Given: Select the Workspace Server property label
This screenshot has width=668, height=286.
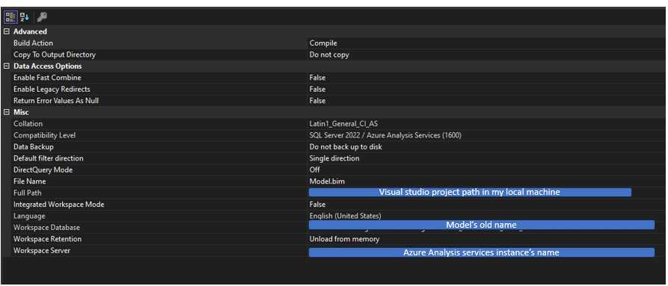Looking at the screenshot, I should pos(42,250).
